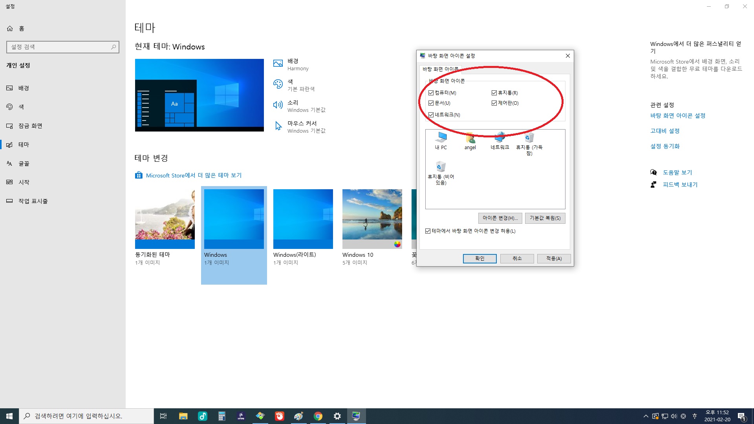Disable theme changing desktop icons checkbox
The image size is (754, 424).
click(x=428, y=231)
